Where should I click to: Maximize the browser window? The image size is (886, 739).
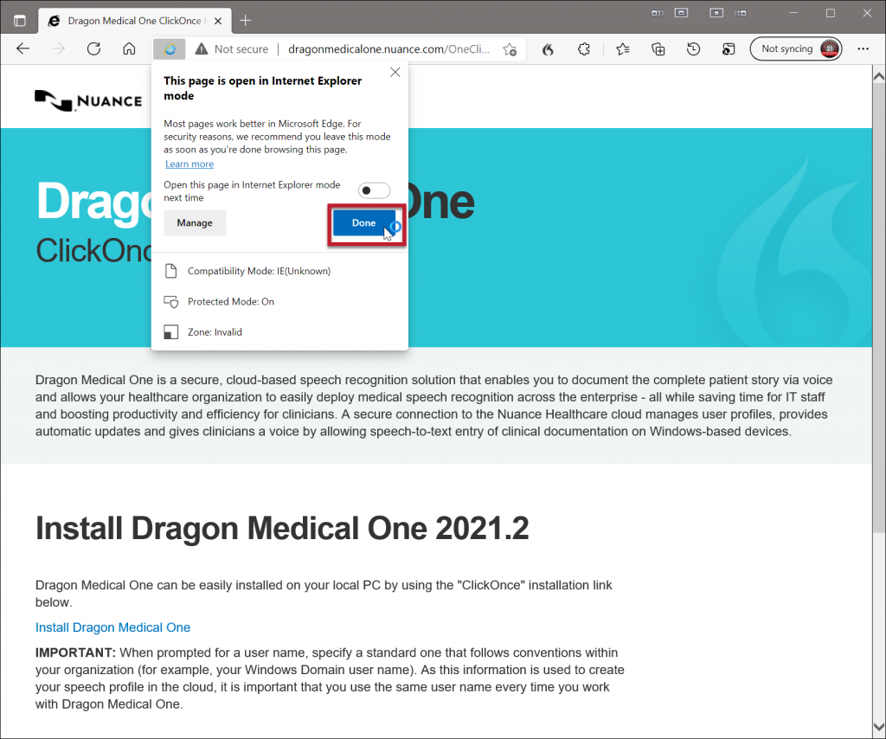pyautogui.click(x=830, y=13)
